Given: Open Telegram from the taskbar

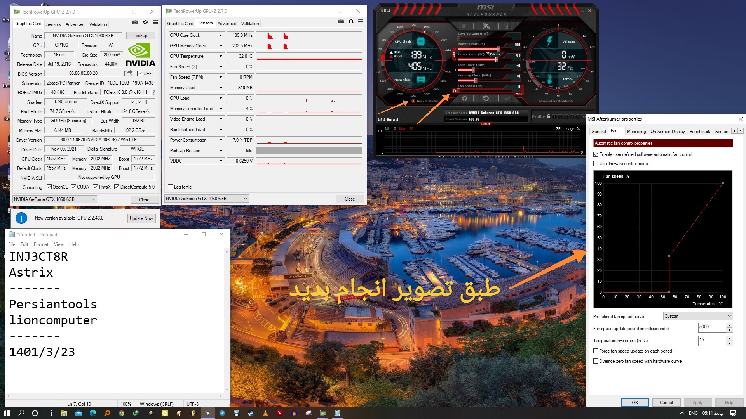Looking at the screenshot, I should tap(222, 413).
